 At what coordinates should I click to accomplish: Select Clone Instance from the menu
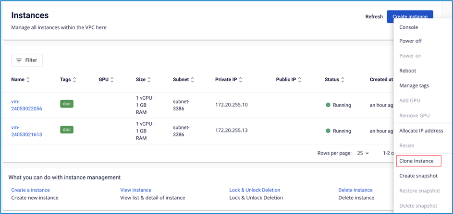416,161
